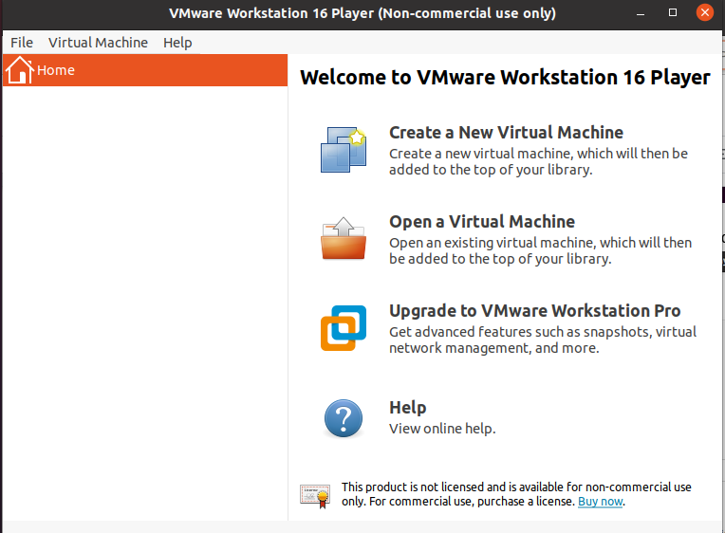The image size is (725, 533).
Task: Select Home in the library sidebar
Action: 145,70
